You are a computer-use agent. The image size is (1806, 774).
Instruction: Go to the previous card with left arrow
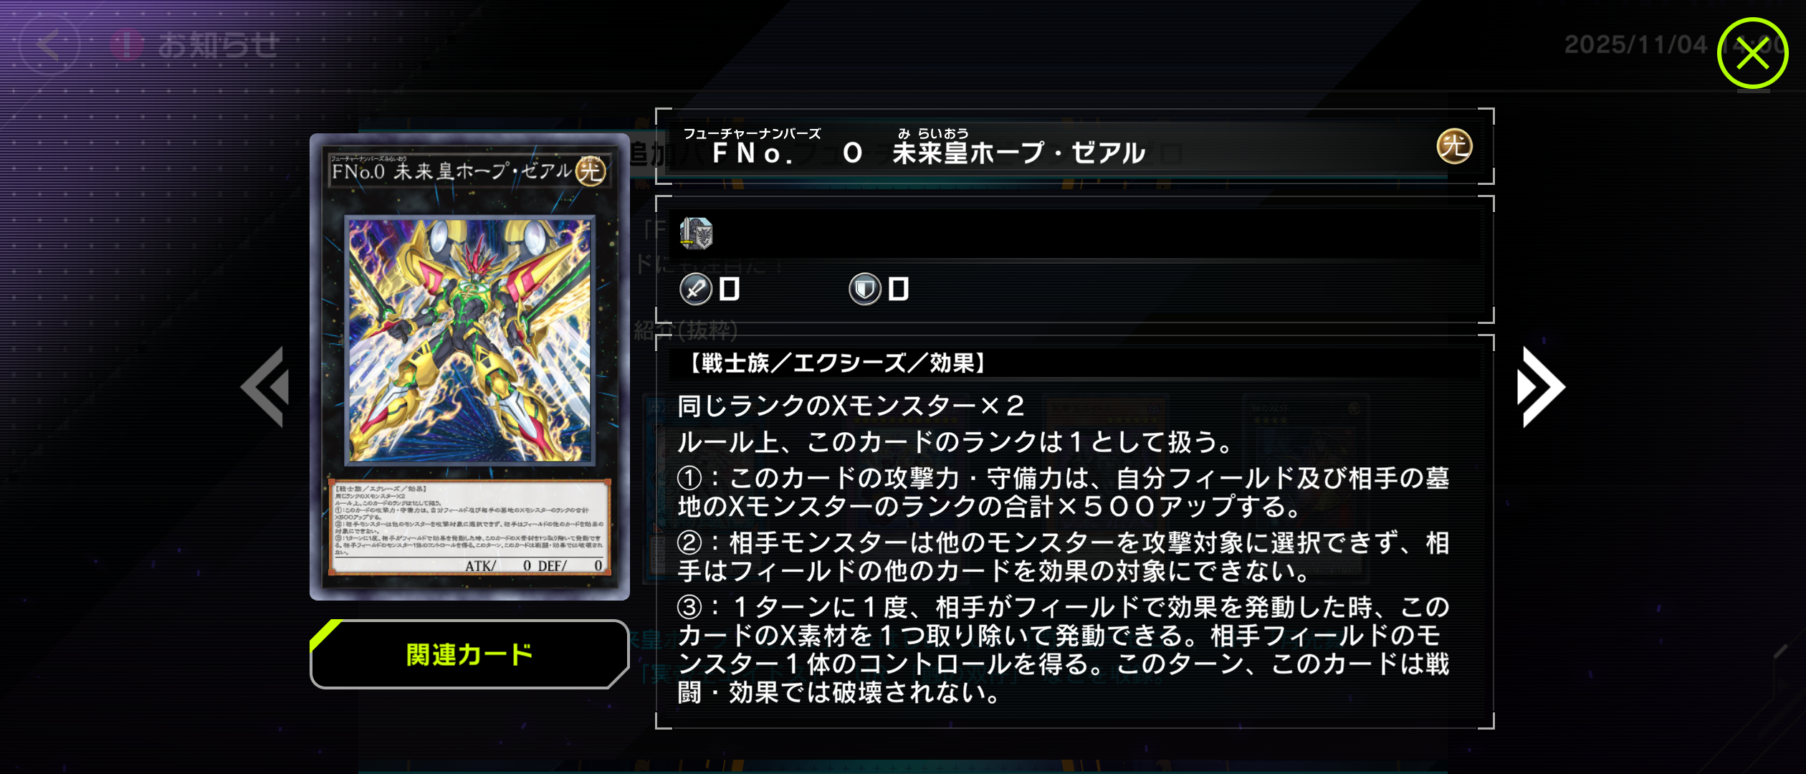pyautogui.click(x=265, y=387)
